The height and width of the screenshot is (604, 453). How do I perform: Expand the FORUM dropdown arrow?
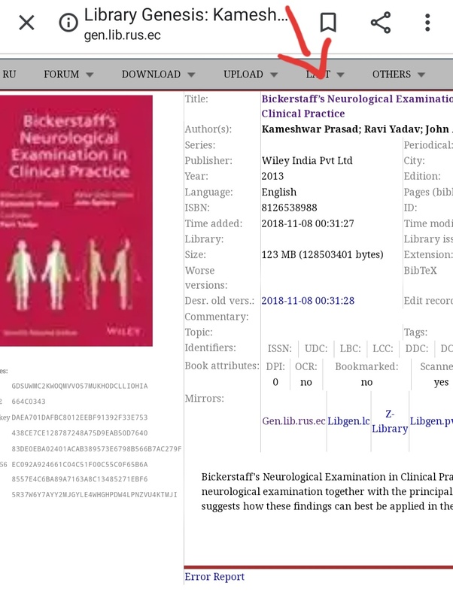coord(90,74)
